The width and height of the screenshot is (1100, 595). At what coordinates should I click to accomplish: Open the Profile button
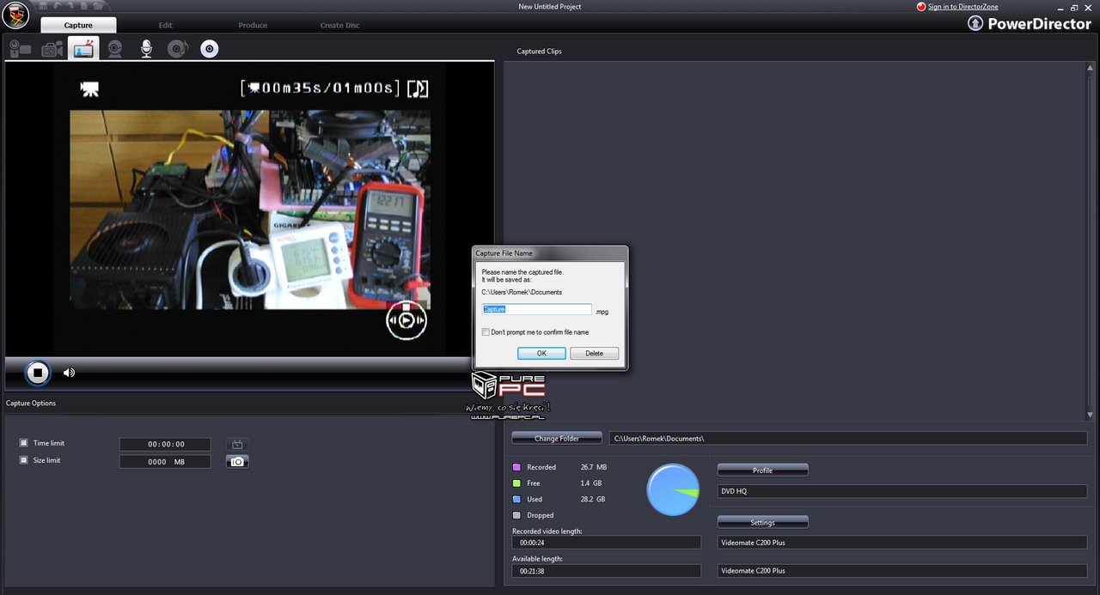762,470
